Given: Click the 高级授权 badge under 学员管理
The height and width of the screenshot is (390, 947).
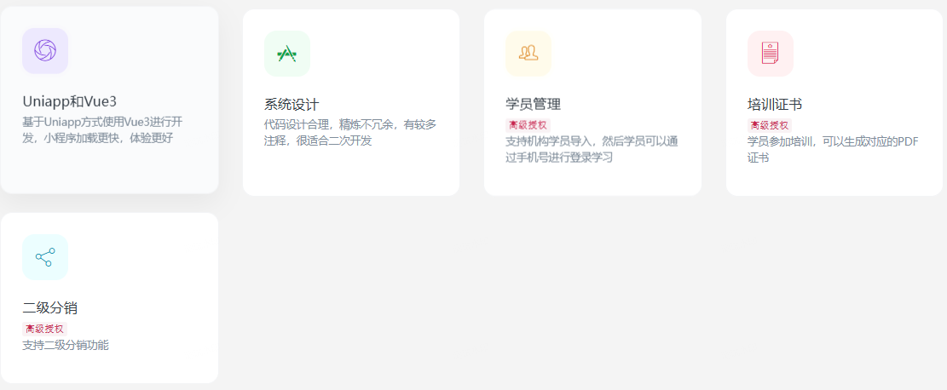Looking at the screenshot, I should click(x=528, y=125).
